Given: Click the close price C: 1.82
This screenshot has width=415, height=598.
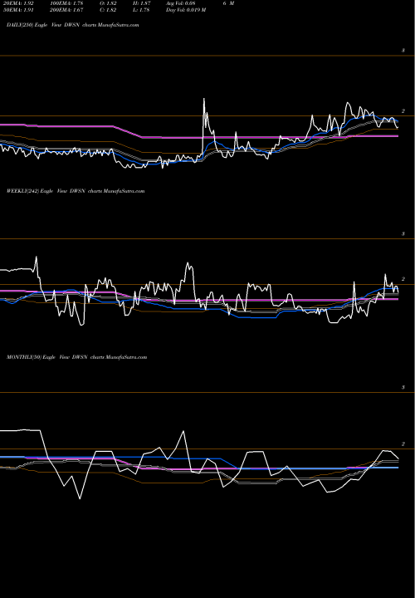Looking at the screenshot, I should 108,10.
